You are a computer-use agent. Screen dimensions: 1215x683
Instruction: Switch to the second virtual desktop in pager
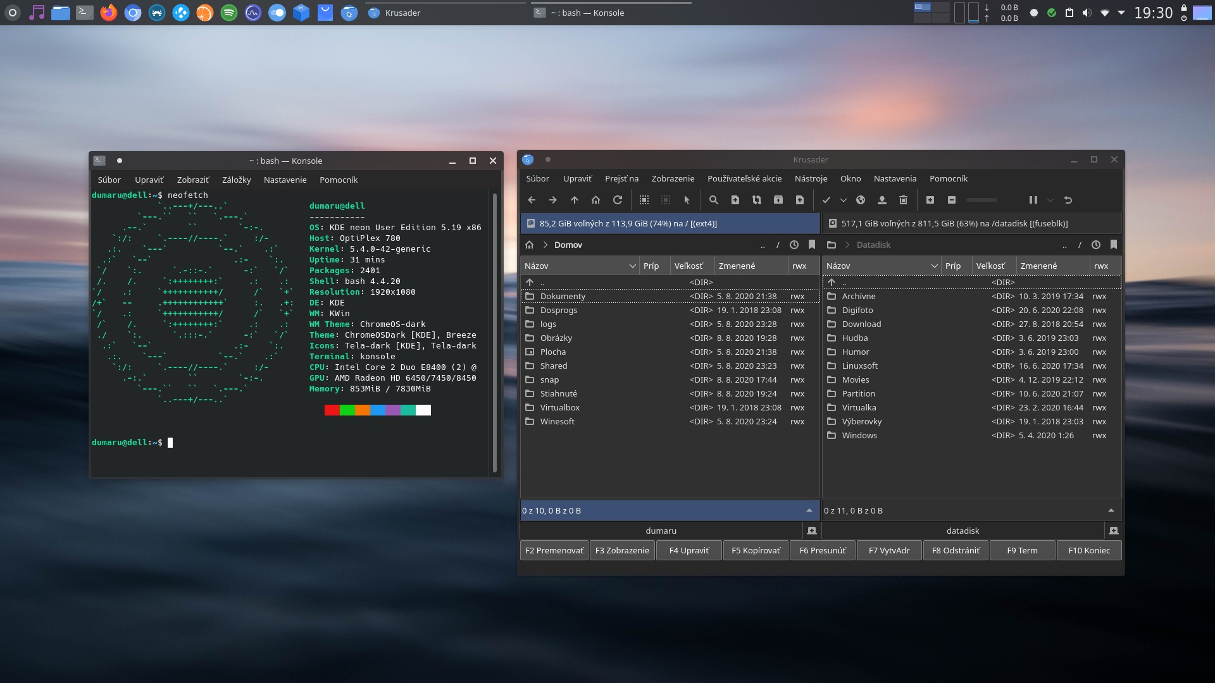coord(941,8)
